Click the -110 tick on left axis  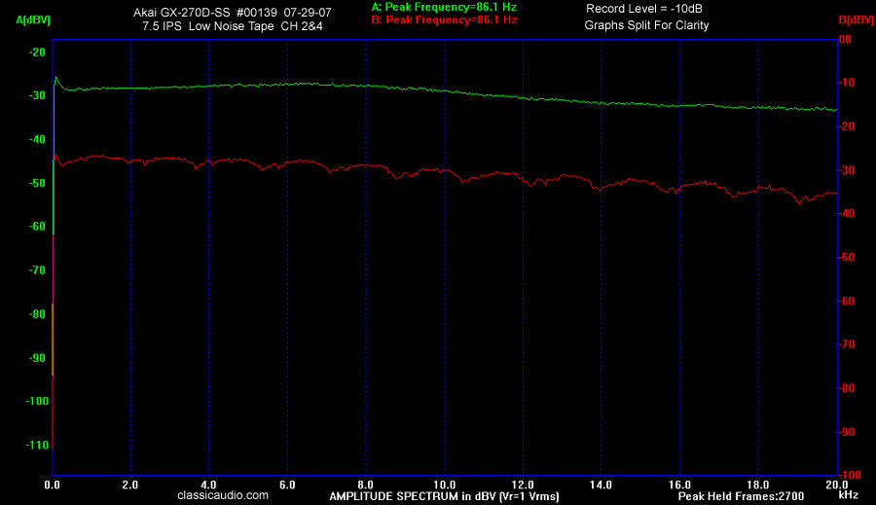point(36,445)
